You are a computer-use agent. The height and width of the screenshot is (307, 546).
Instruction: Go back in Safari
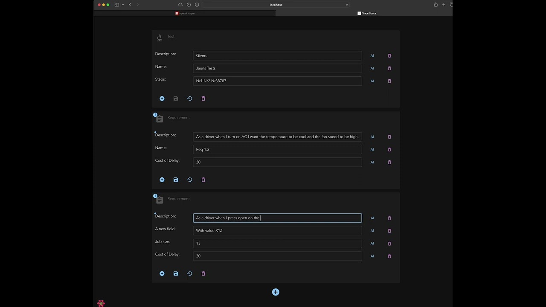(x=130, y=5)
